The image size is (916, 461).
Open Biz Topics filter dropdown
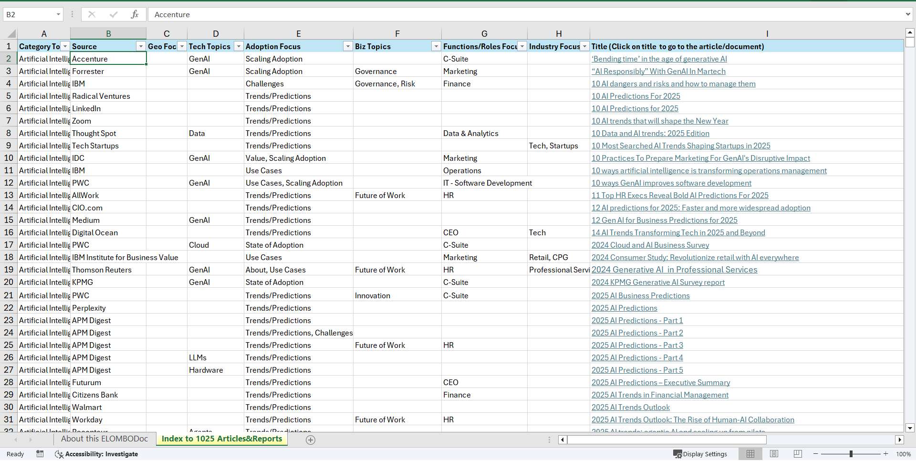pos(436,46)
